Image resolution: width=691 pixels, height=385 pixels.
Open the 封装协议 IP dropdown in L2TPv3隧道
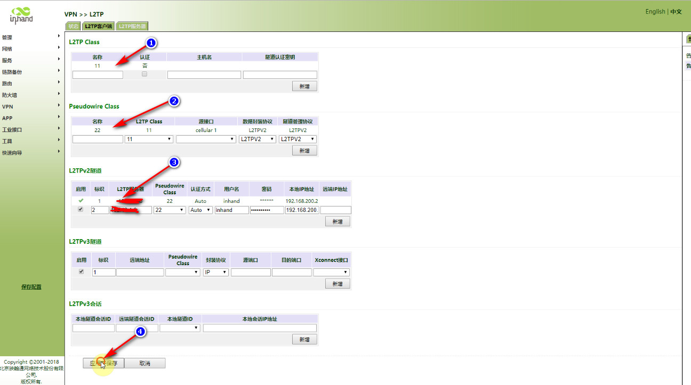click(x=216, y=272)
